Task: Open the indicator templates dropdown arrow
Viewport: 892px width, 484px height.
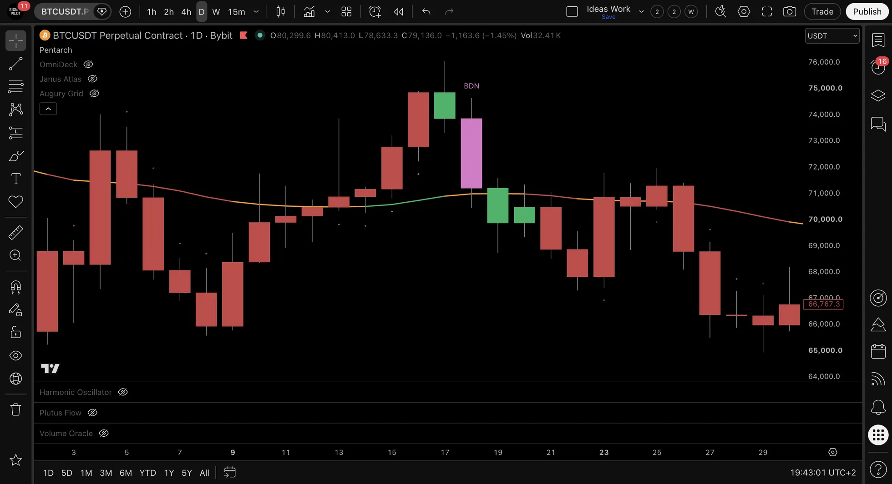Action: [327, 12]
